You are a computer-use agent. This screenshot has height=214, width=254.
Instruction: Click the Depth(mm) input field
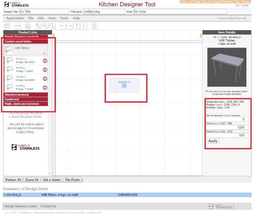(x=227, y=135)
